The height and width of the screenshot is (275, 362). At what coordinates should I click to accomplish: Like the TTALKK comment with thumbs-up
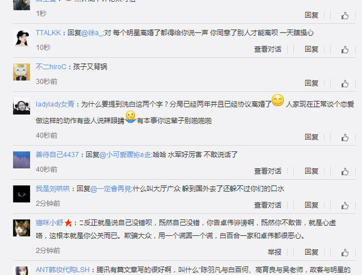click(345, 49)
